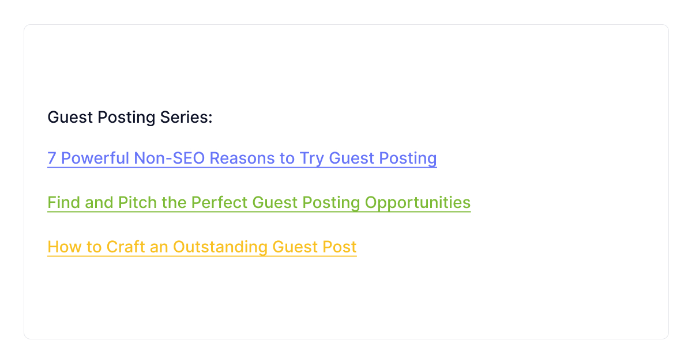Click the green guest posting opportunities link

(x=258, y=202)
